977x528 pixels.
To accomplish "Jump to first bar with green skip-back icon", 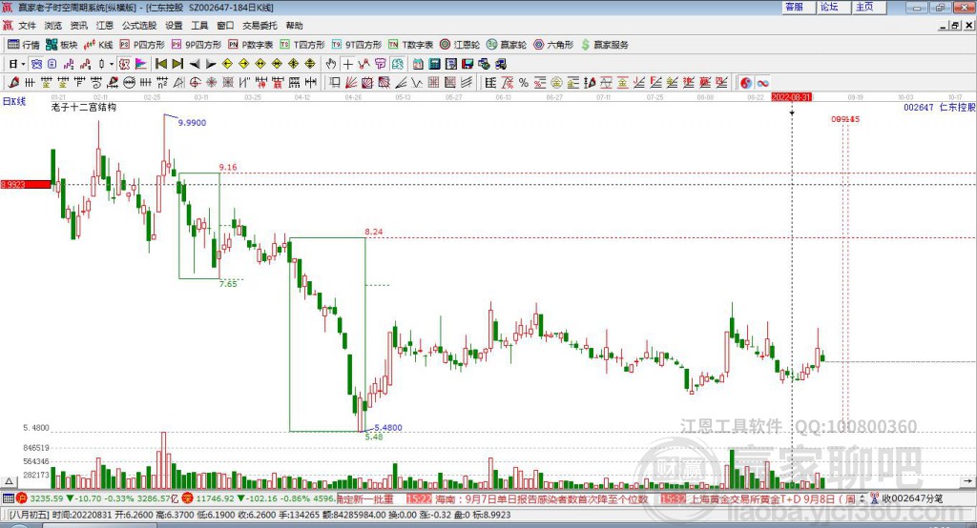I will click(x=161, y=64).
